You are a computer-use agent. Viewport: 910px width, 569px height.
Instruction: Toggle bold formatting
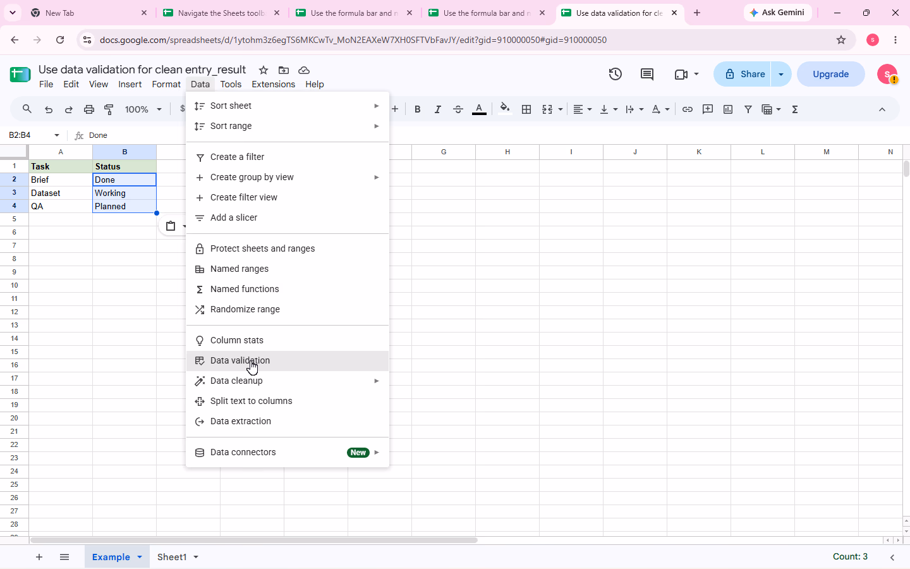point(417,109)
